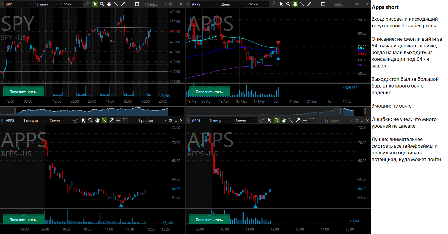Select the highlighted line tool in APPS 1-minute chart
The width and height of the screenshot is (448, 234).
tap(104, 120)
